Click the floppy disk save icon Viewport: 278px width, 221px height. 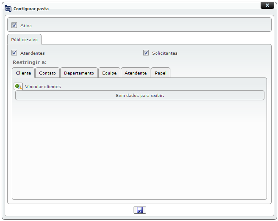139,210
